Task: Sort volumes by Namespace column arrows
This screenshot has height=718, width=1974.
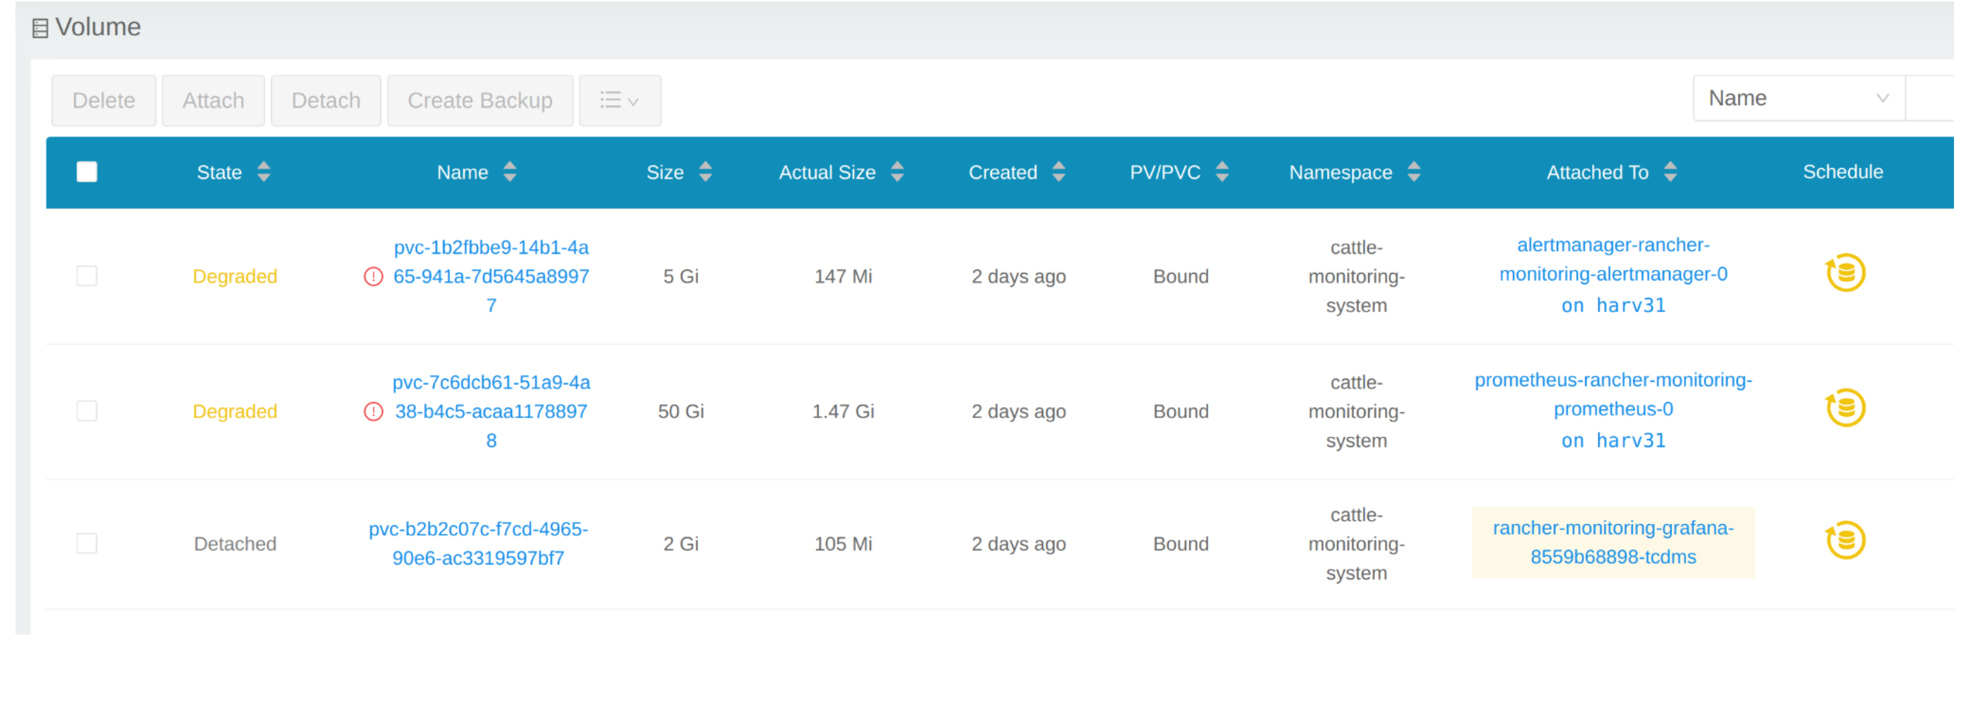Action: click(x=1414, y=172)
